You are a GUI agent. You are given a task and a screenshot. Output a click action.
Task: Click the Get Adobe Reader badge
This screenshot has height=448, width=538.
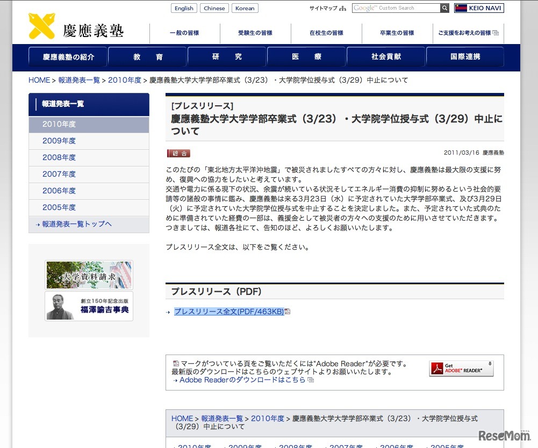click(x=461, y=368)
